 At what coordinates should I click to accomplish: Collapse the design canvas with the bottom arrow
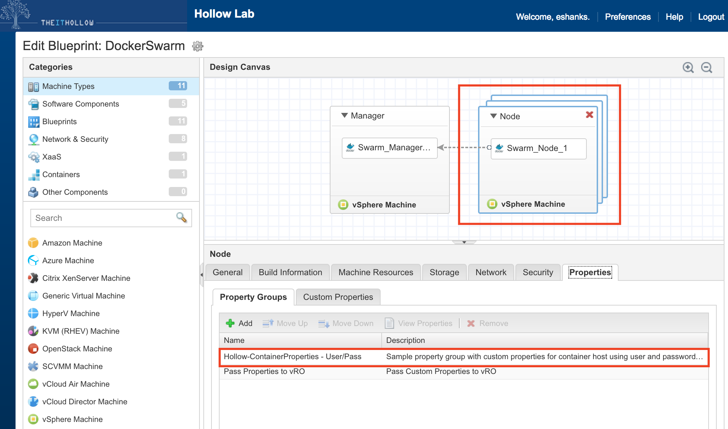[x=464, y=242]
